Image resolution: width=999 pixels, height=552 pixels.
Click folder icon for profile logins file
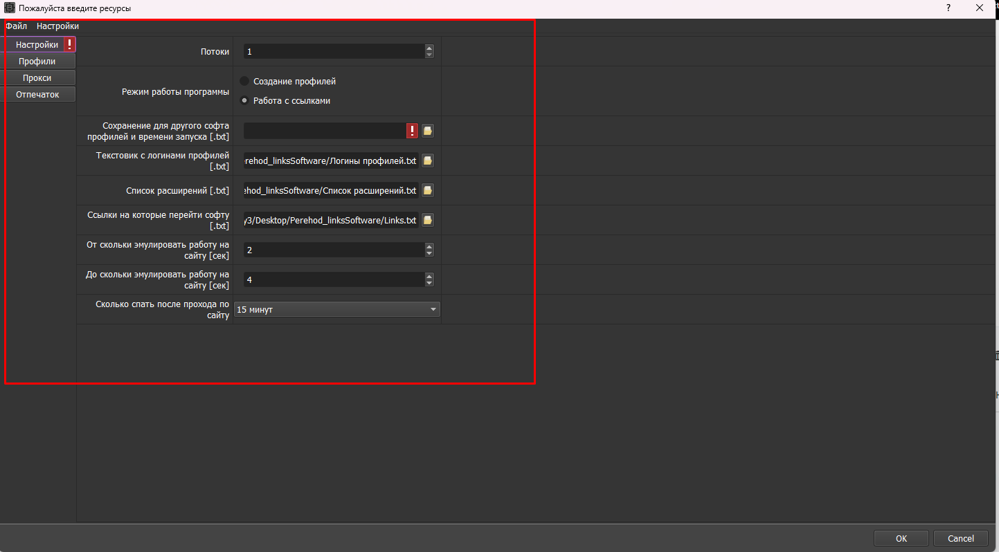428,160
